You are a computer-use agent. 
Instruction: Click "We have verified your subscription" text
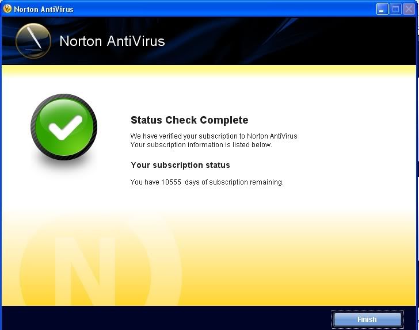[214, 136]
